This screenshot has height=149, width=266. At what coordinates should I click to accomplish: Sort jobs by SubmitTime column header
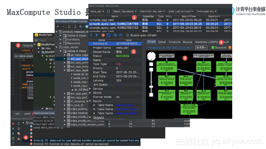pos(189,16)
